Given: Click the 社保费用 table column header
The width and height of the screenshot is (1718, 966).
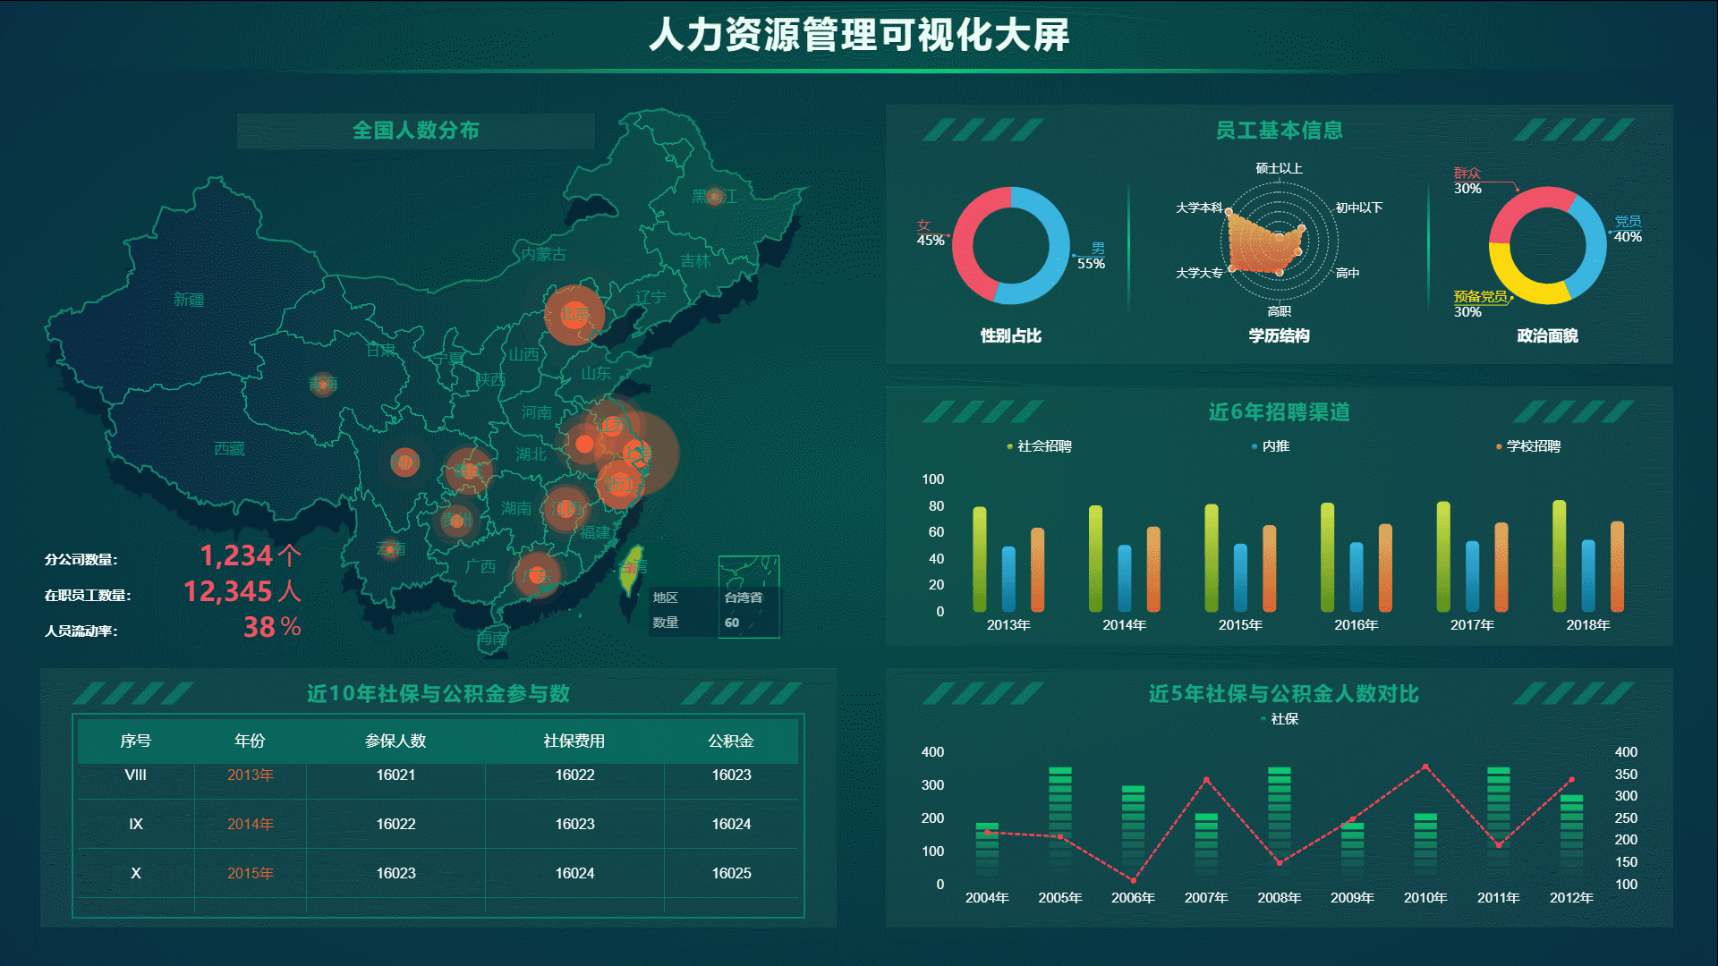Looking at the screenshot, I should coord(574,741).
